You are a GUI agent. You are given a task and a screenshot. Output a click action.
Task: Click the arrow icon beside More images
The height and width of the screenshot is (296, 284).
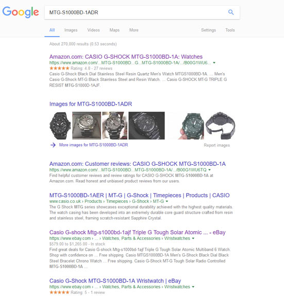[53, 145]
